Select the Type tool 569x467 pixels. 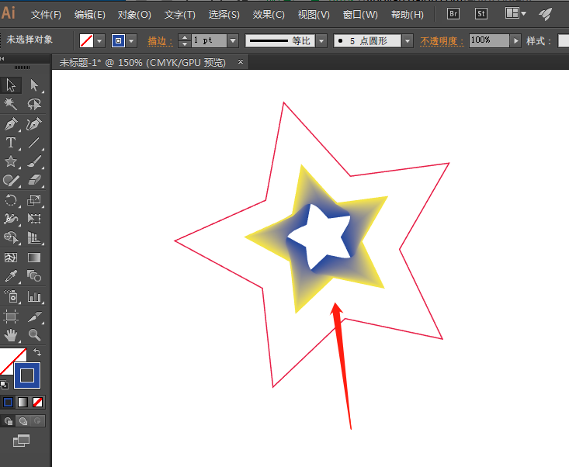coord(11,143)
